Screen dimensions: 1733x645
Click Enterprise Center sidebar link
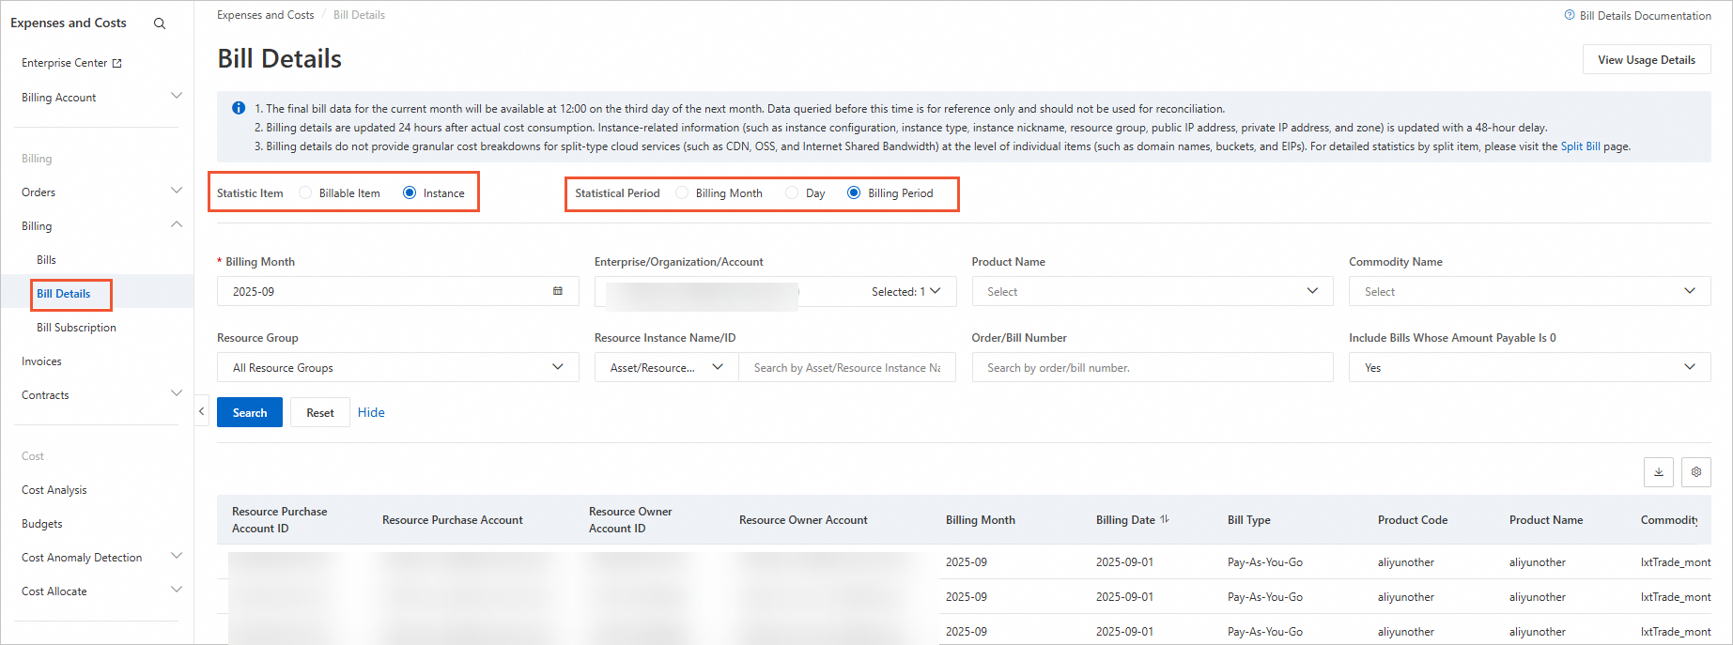tap(64, 63)
